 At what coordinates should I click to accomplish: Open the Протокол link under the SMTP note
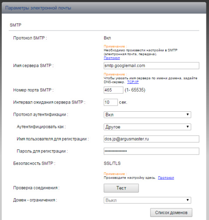(112, 58)
